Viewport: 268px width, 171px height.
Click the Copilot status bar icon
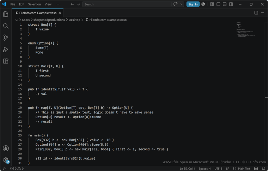click(x=256, y=169)
